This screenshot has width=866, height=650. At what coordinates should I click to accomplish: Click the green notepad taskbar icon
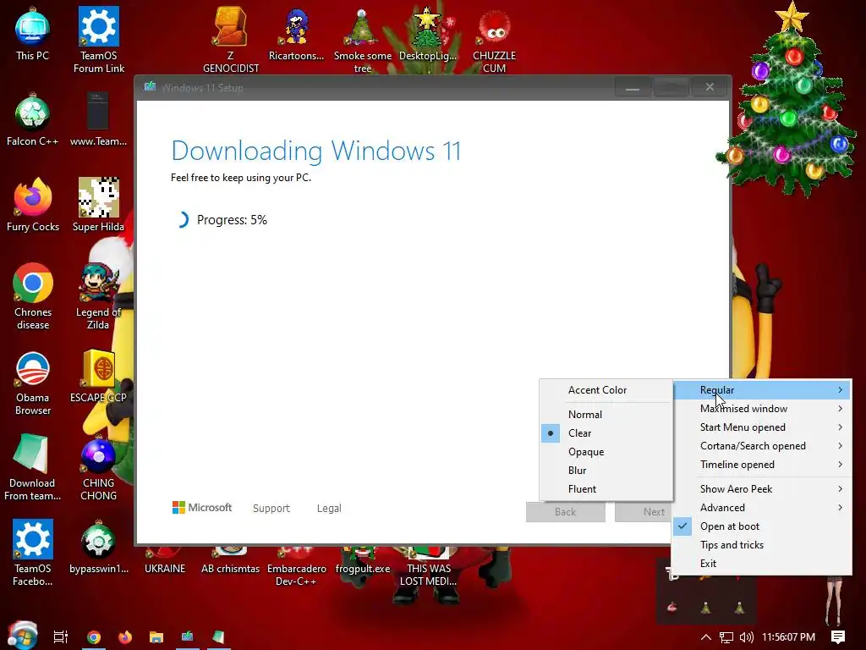click(219, 636)
